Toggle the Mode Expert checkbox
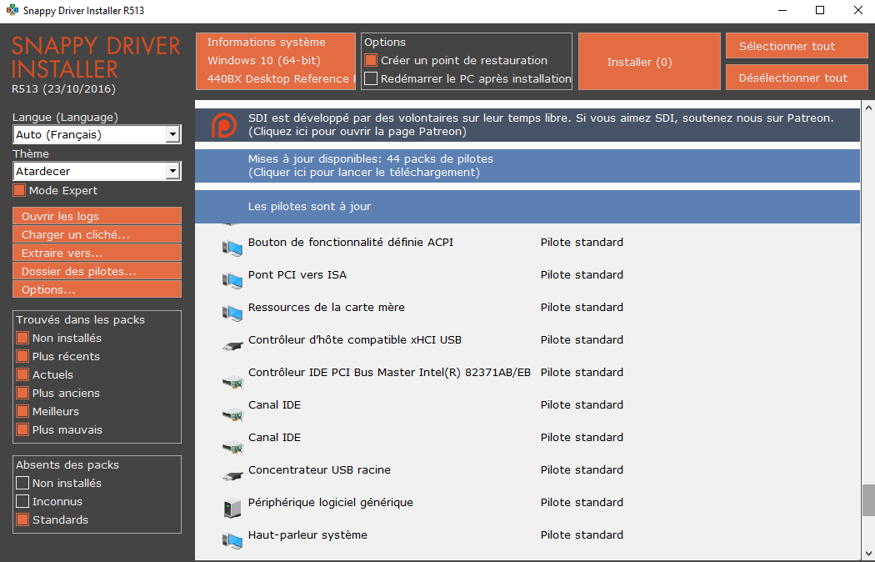875x562 pixels. coord(19,190)
